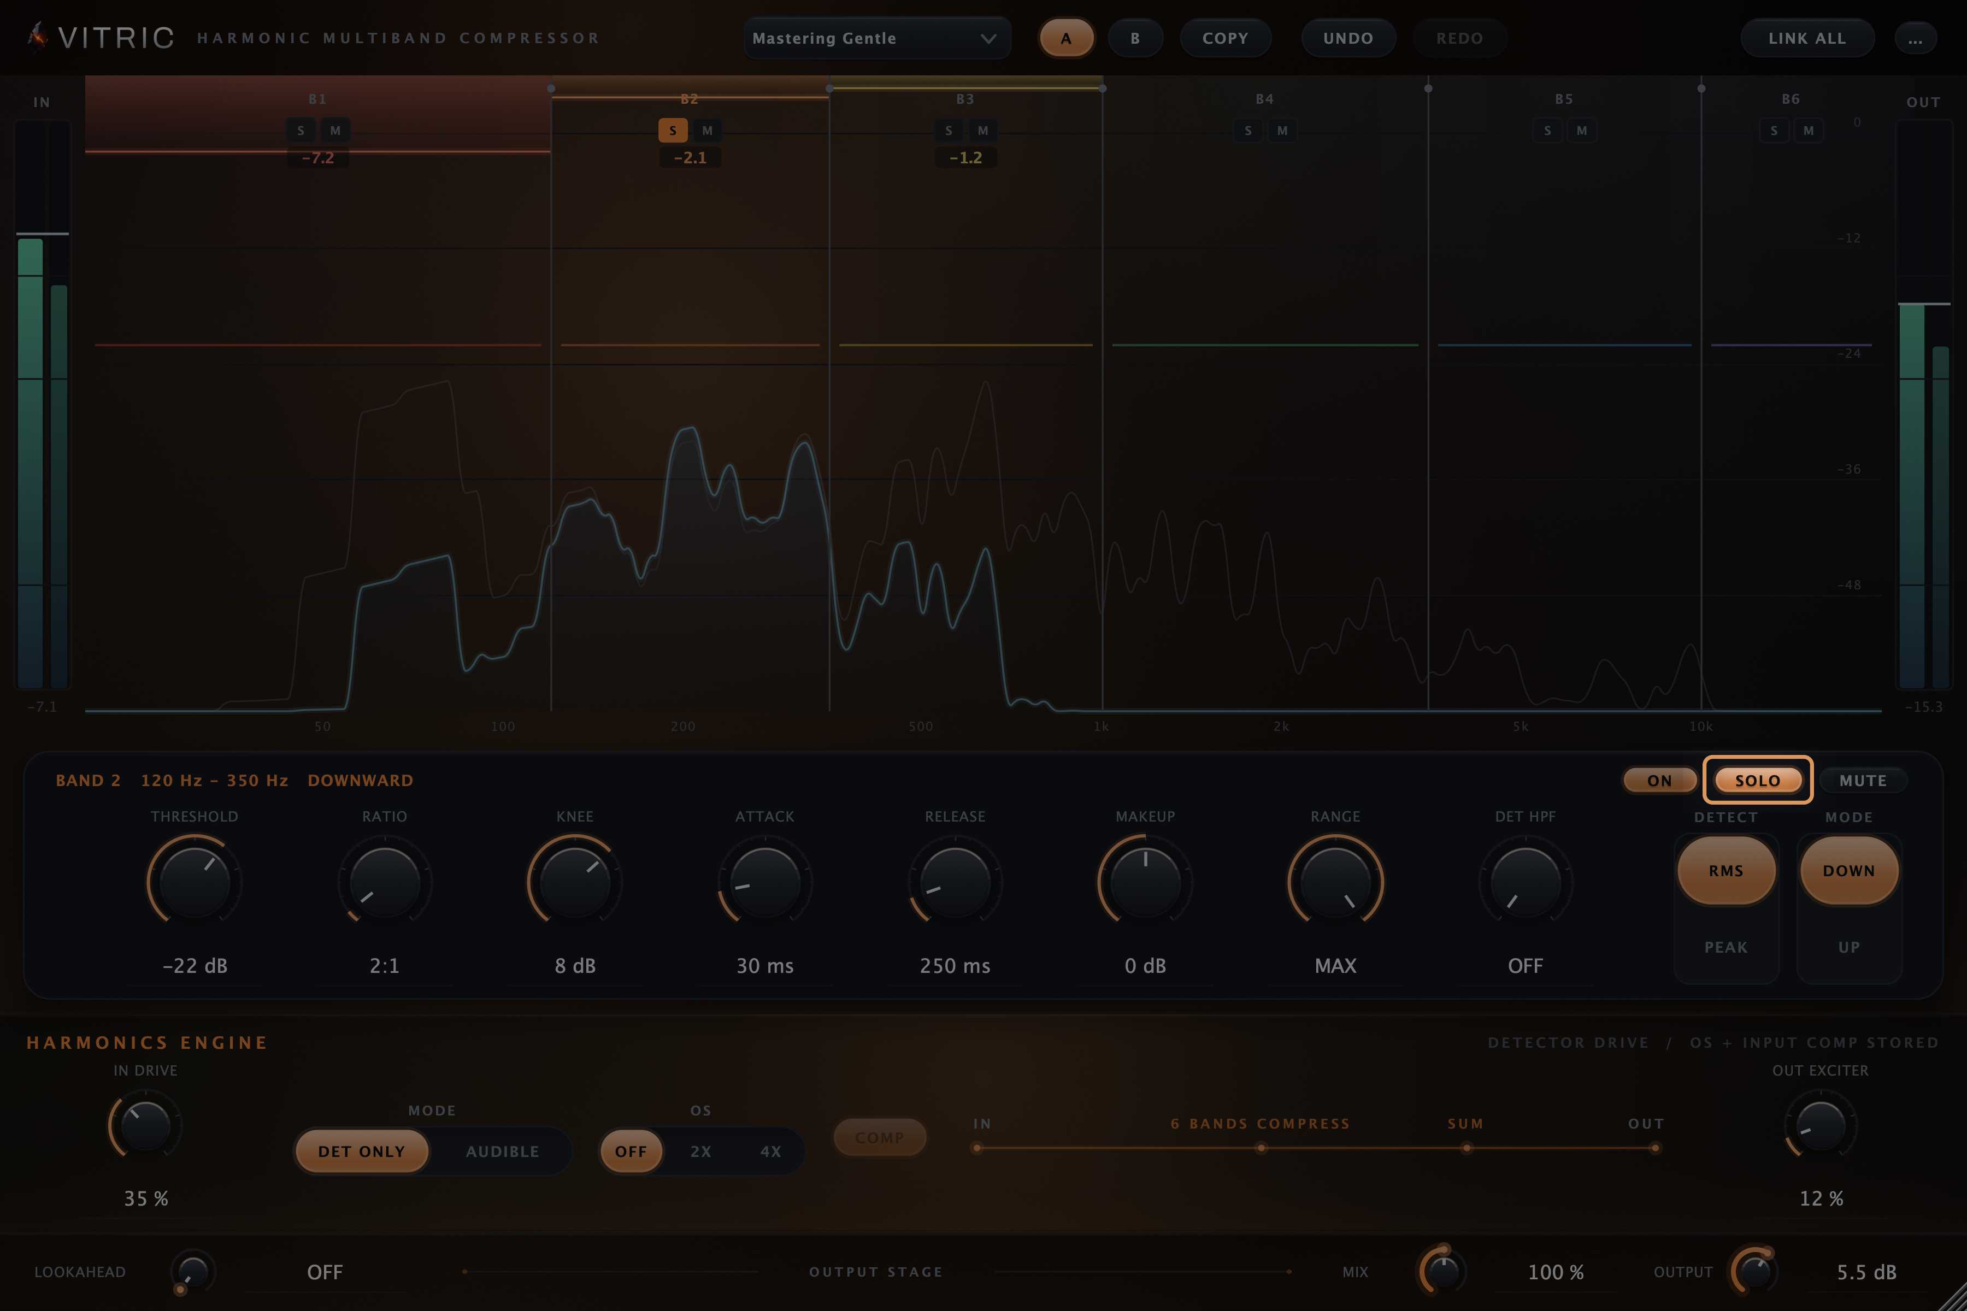Select DOWN compression mode
This screenshot has height=1311, width=1967.
click(1849, 870)
